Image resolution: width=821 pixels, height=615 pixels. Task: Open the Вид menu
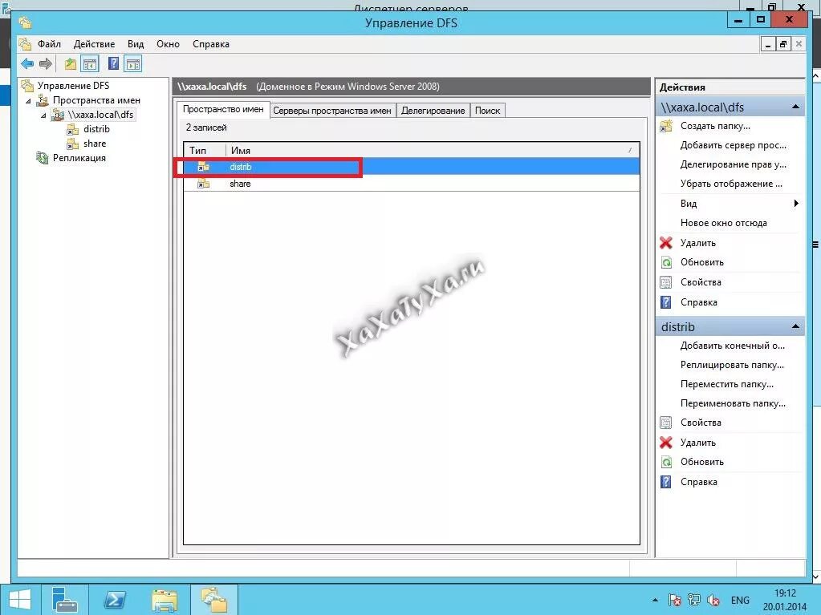point(136,44)
